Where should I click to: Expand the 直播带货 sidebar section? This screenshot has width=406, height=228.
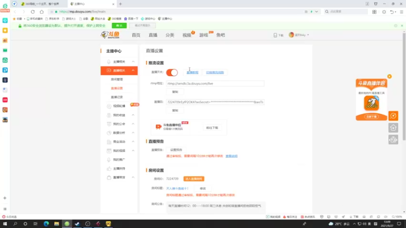tap(133, 177)
